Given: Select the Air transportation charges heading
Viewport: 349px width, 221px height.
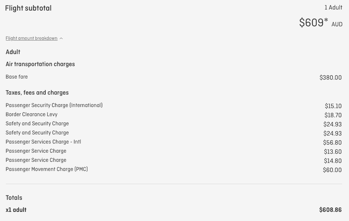Looking at the screenshot, I should click(40, 64).
